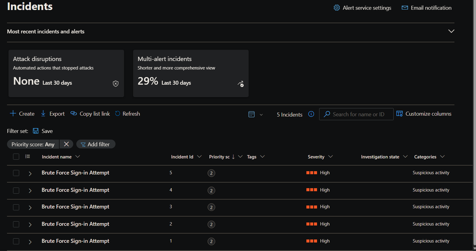Viewport: 476px width, 251px height.
Task: Click the info icon beside 5 Incidents
Action: click(x=311, y=114)
